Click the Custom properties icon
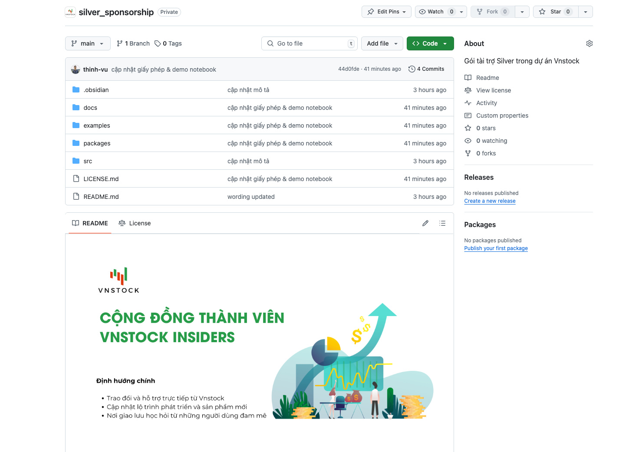 pyautogui.click(x=468, y=115)
